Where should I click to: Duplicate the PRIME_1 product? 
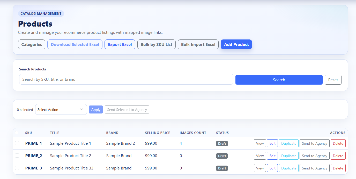[x=289, y=143]
